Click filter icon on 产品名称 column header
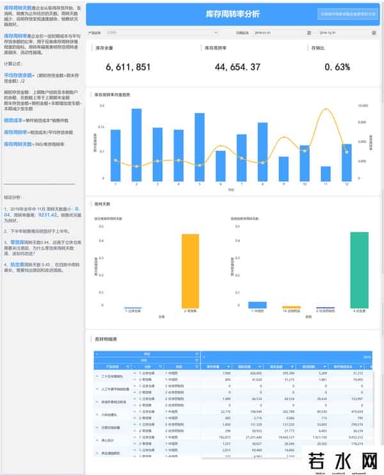The image size is (384, 475). click(129, 366)
